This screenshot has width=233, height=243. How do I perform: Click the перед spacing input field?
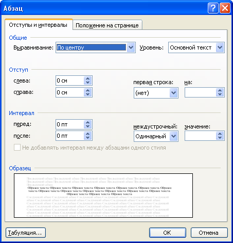70,124
